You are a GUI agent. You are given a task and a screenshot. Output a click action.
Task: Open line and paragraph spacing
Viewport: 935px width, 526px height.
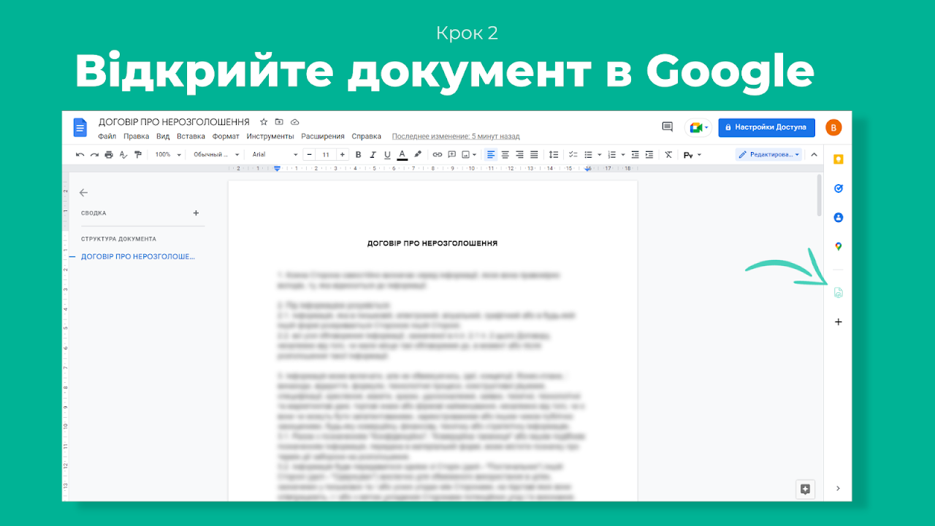(x=554, y=155)
